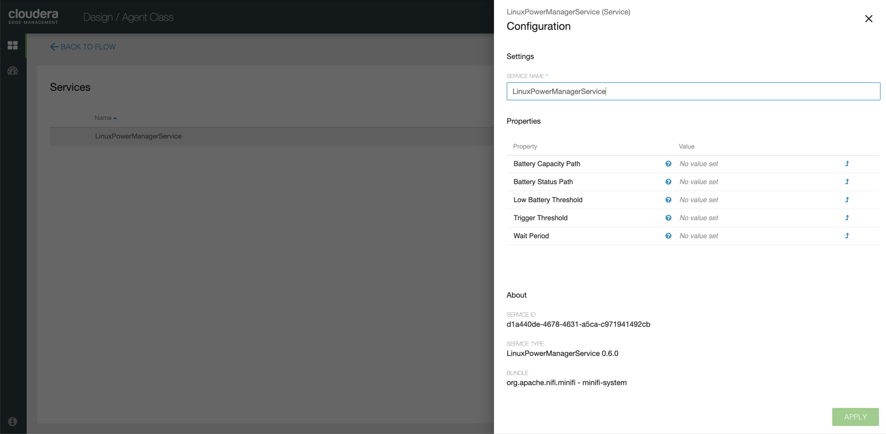The image size is (886, 434).
Task: Click the Design / Agent Class breadcrumb
Action: 128,17
